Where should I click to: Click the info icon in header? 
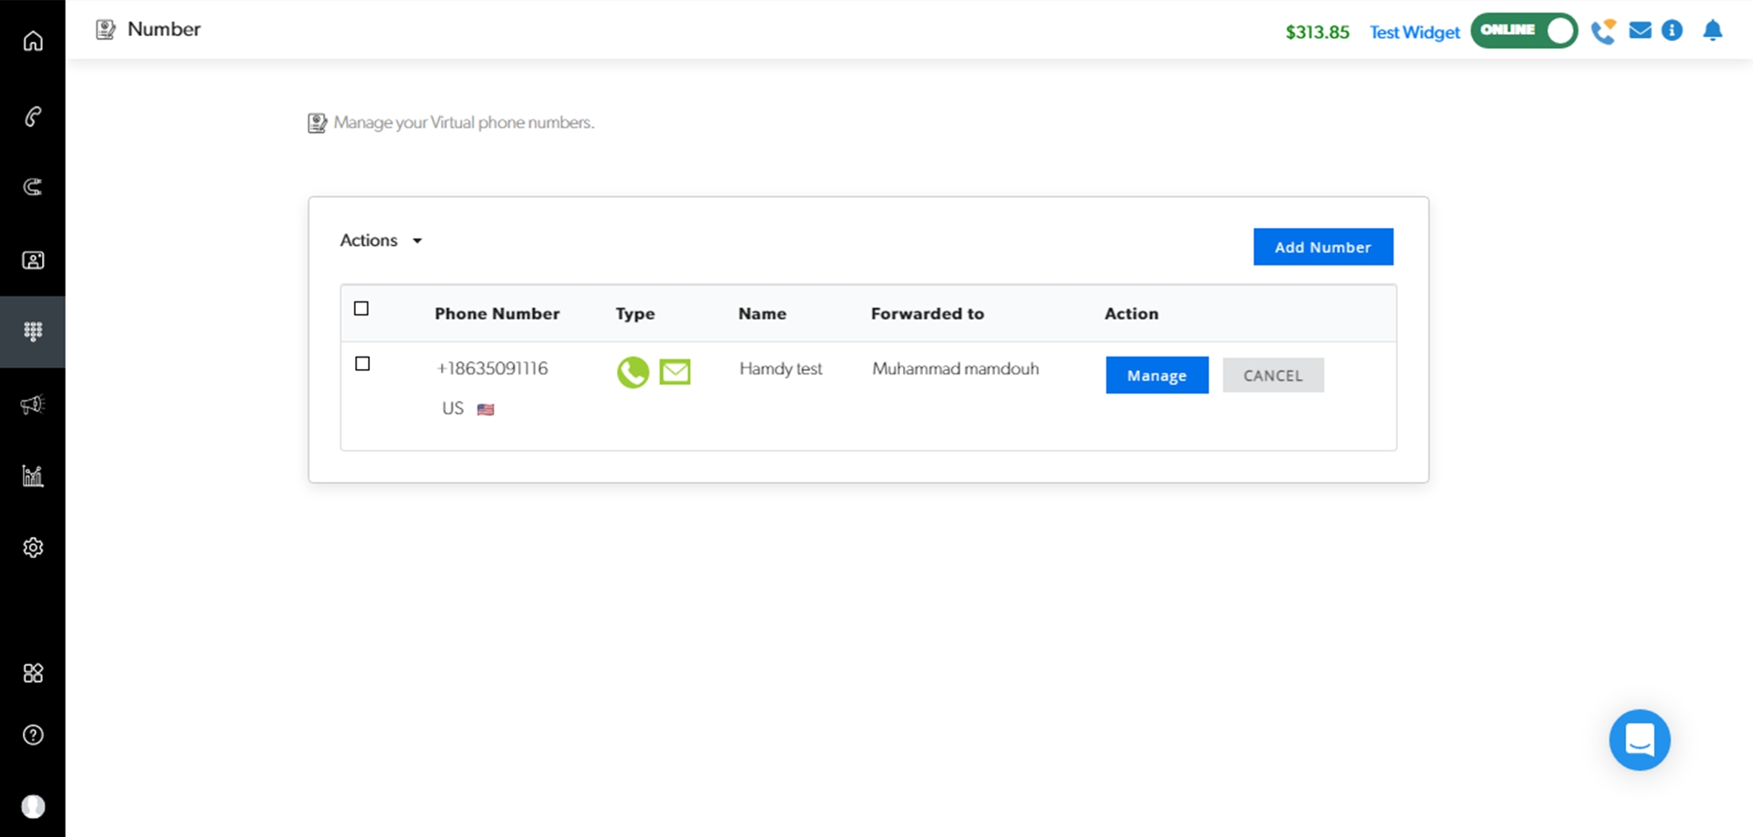pos(1671,31)
